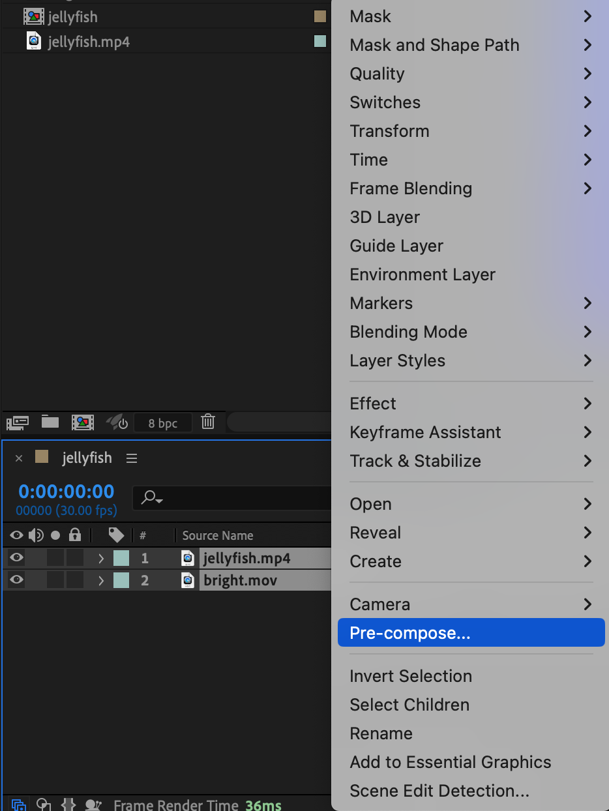609x811 pixels.
Task: Click the Label tag column icon
Action: [116, 535]
